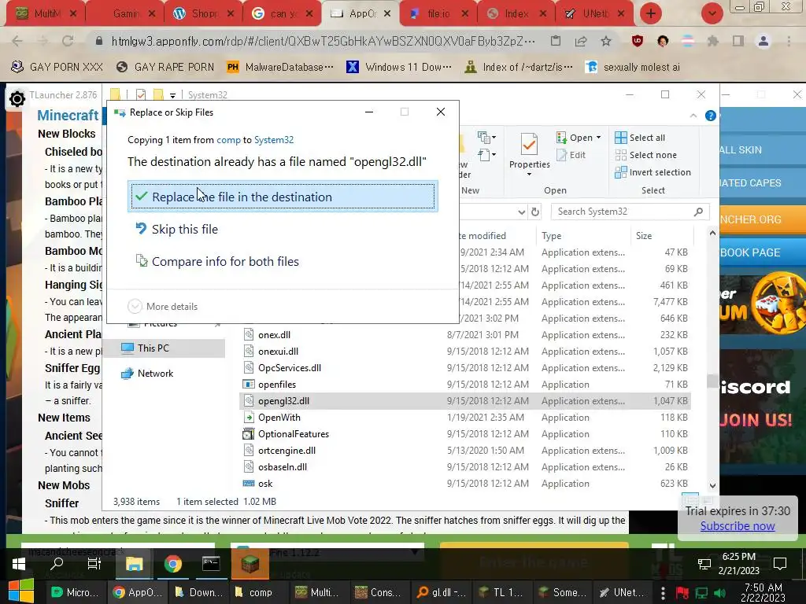806x604 pixels.
Task: Open the address bar history dropdown
Action: pyautogui.click(x=521, y=212)
